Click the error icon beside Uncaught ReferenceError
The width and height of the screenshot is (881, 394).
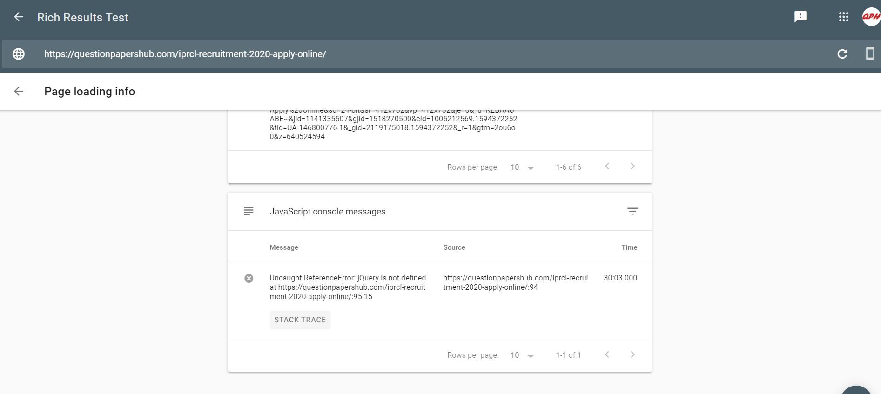pos(249,278)
